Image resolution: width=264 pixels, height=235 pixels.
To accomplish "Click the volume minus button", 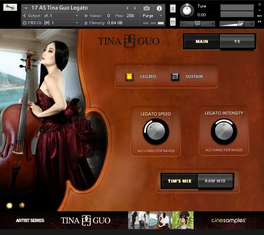I will (222, 24).
